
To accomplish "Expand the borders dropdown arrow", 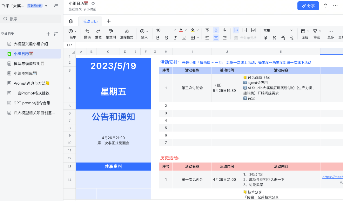I will (198, 38).
